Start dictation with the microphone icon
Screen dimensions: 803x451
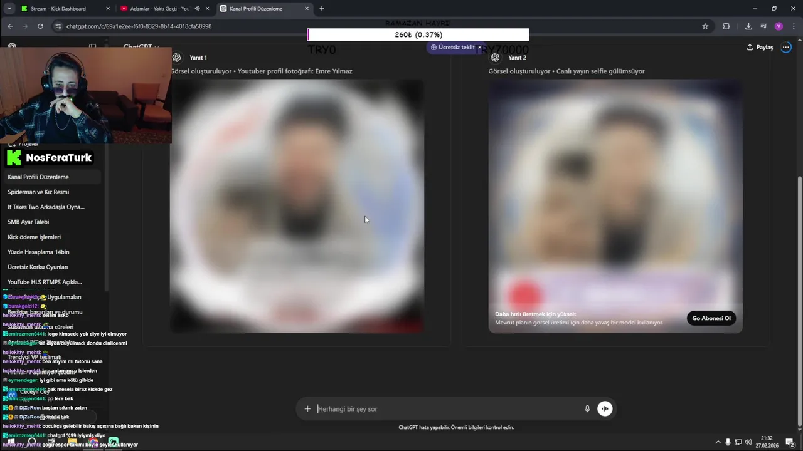(x=587, y=408)
